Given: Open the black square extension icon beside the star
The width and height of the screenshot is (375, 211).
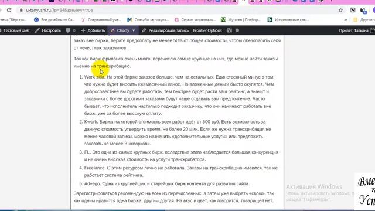Looking at the screenshot, I should coord(353,10).
